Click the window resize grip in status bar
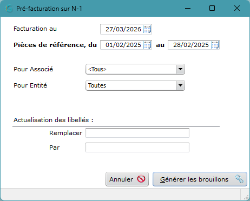The width and height of the screenshot is (250, 201). coord(246,197)
